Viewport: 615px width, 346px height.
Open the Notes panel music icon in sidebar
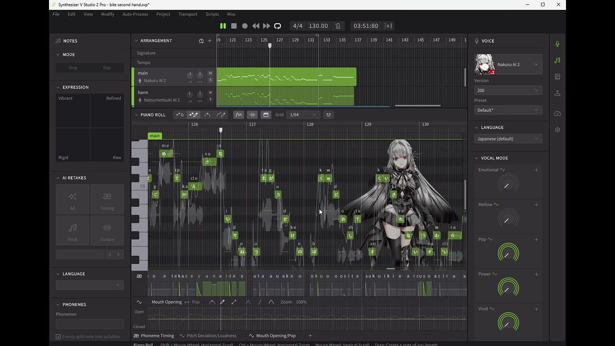click(557, 60)
